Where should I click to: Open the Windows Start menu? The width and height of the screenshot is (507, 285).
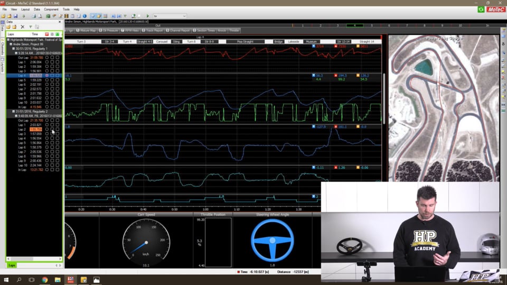[x=6, y=280]
